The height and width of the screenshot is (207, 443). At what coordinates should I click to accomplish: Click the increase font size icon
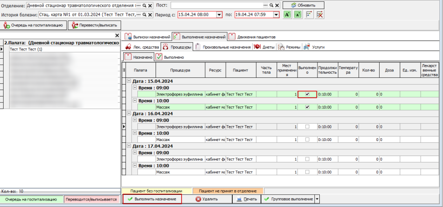point(287,15)
